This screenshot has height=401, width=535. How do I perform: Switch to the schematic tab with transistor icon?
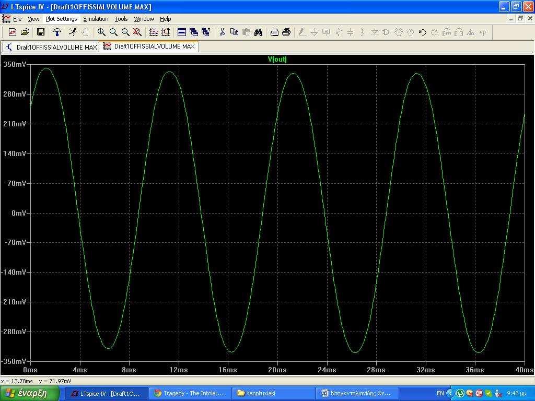(51, 47)
